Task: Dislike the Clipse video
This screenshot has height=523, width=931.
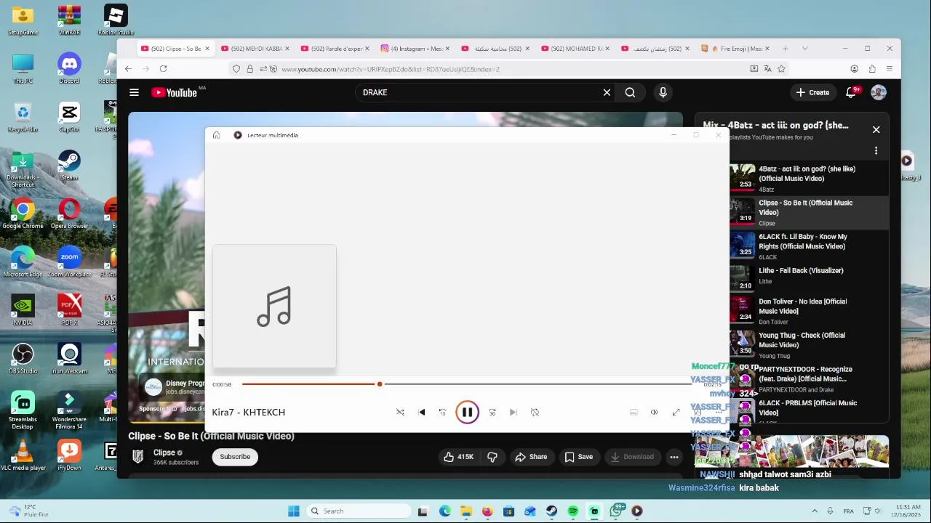Action: (x=492, y=457)
